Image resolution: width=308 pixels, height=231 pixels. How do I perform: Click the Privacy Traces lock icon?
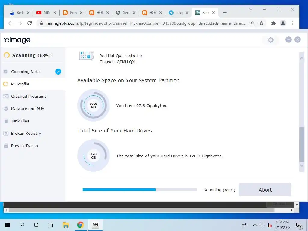pyautogui.click(x=6, y=146)
